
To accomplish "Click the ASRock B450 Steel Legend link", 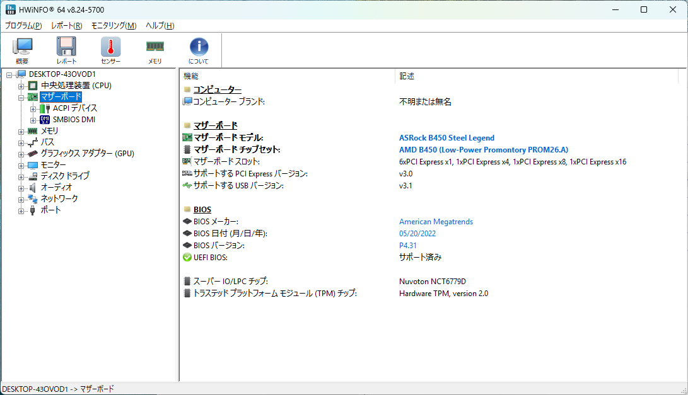I will (x=446, y=138).
